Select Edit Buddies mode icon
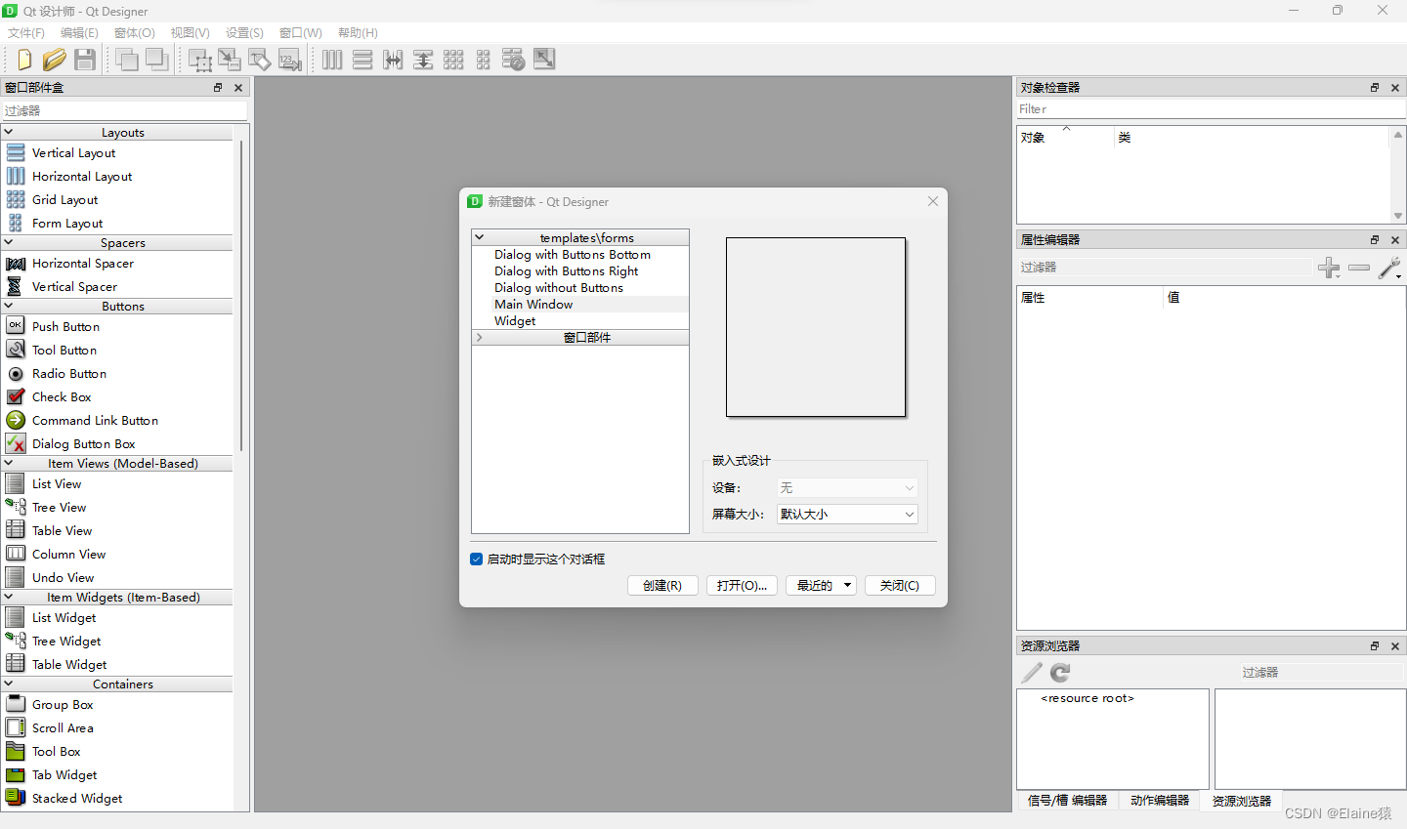The width and height of the screenshot is (1407, 829). (x=260, y=60)
